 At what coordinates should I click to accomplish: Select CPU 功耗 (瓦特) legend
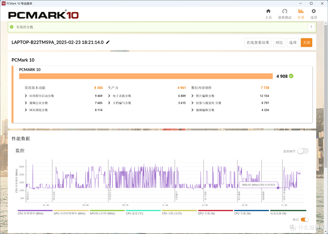tap(179, 212)
